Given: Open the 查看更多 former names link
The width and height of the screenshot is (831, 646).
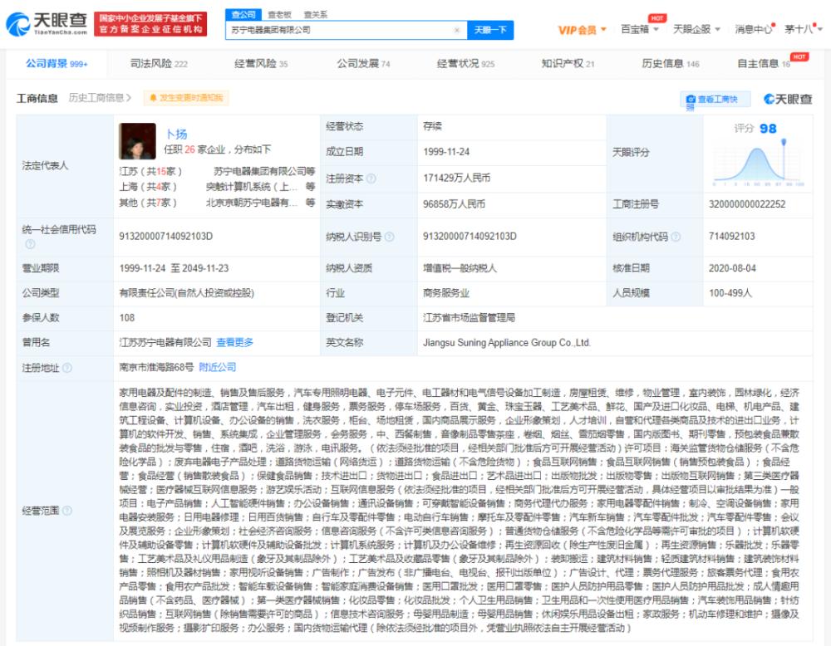Looking at the screenshot, I should (235, 342).
